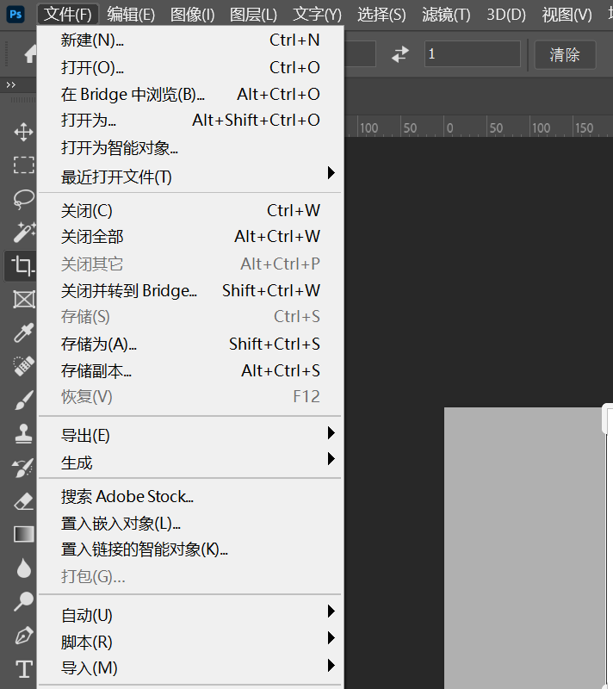Open the 选择(S) menu

coord(381,15)
